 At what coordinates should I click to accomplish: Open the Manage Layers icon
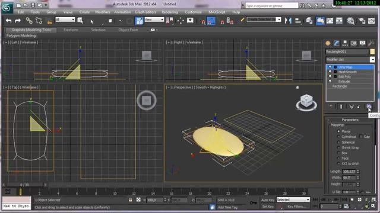(309, 21)
